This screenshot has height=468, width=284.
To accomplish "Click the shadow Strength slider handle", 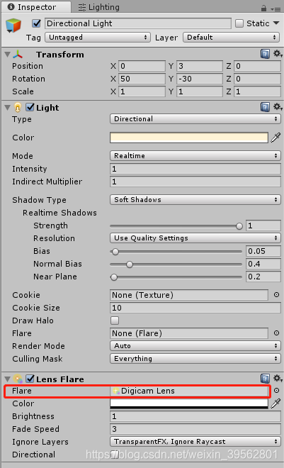I will pyautogui.click(x=239, y=226).
